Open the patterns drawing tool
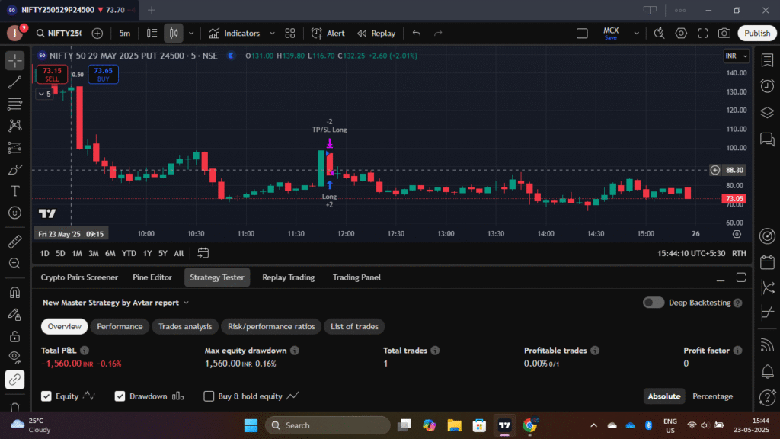Viewport: 780px width, 439px height. 15,126
